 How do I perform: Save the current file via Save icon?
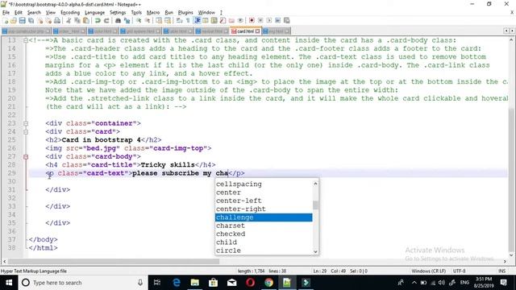(23, 21)
